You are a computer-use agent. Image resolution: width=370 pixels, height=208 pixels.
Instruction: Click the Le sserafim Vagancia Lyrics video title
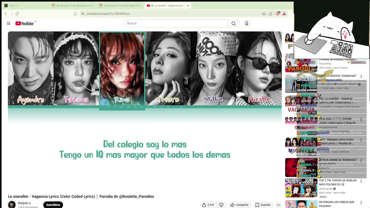[81, 196]
